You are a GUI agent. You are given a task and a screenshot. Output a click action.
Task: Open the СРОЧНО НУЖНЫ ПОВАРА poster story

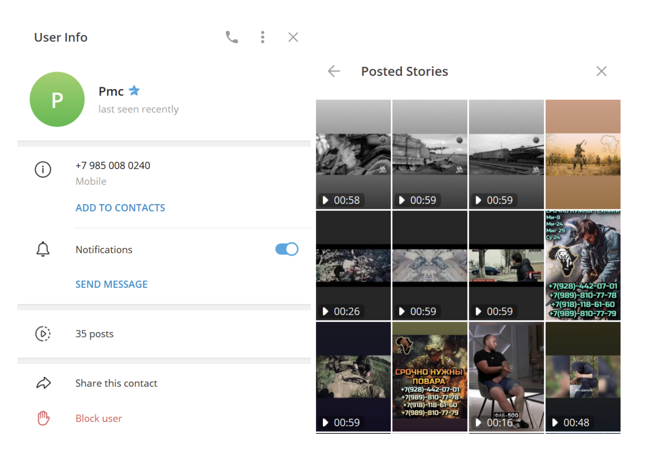pyautogui.click(x=430, y=376)
